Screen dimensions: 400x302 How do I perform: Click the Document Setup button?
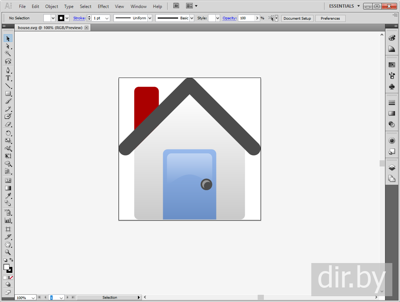[297, 18]
